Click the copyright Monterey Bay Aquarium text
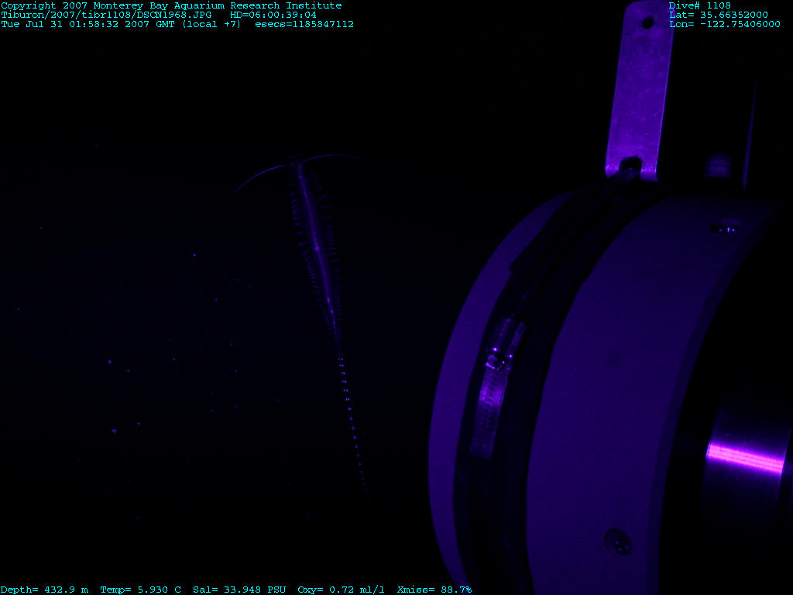The width and height of the screenshot is (793, 595). [170, 5]
